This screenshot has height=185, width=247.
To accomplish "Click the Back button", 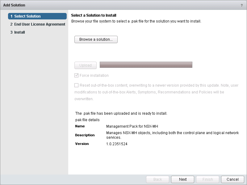I will pyautogui.click(x=157, y=179).
